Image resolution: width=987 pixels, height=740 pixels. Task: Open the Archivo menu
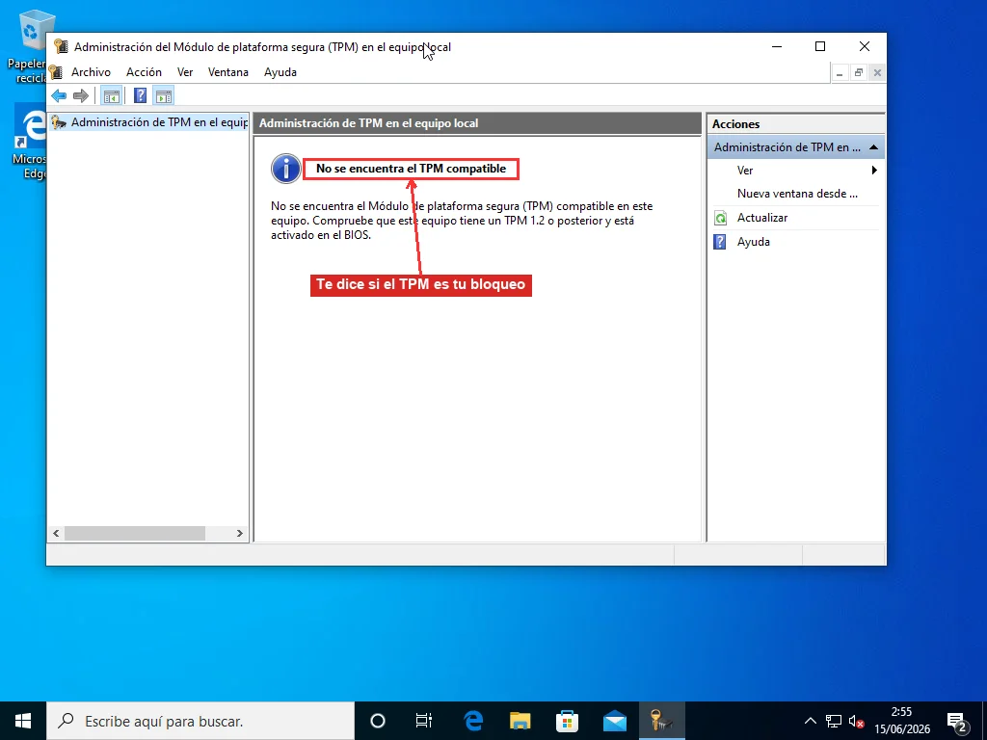(91, 72)
